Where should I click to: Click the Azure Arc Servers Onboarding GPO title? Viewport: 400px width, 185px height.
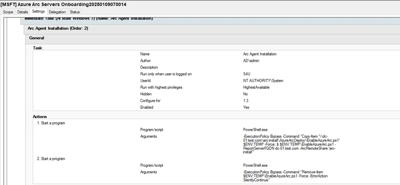point(63,4)
